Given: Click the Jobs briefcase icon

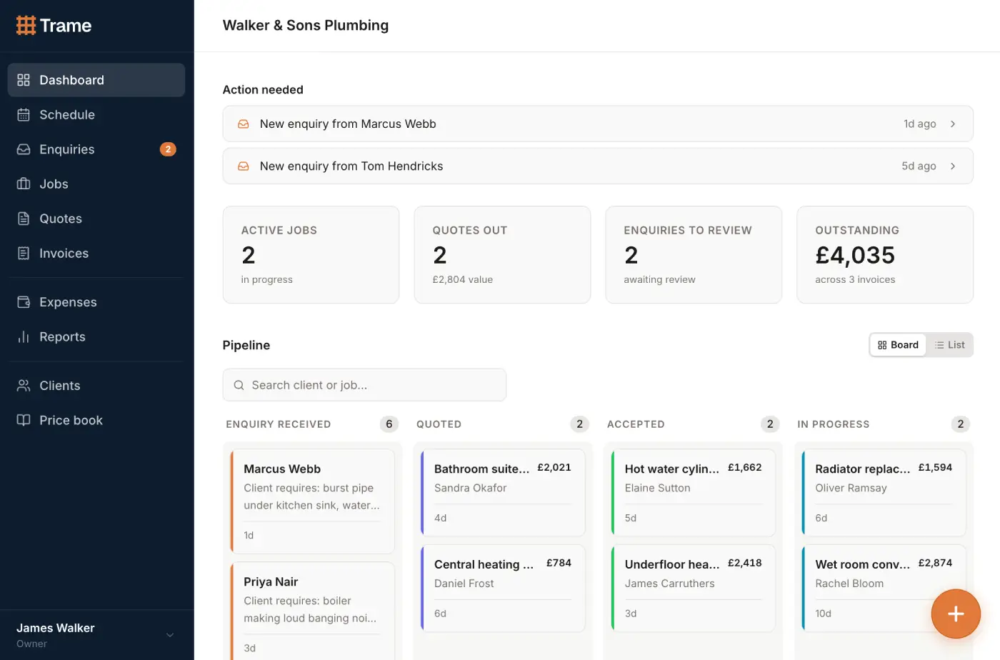Looking at the screenshot, I should coord(24,184).
